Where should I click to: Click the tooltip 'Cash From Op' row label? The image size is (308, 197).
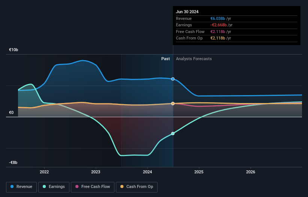tap(189, 38)
